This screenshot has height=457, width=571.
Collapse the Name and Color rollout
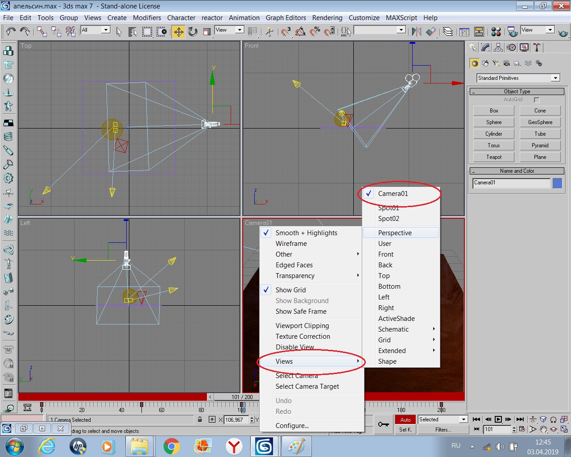517,171
